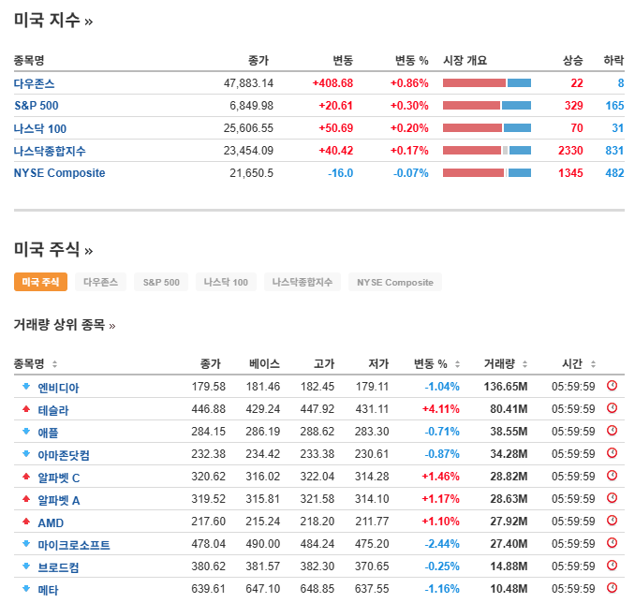This screenshot has width=635, height=603.
Task: Click the 마이크로소프트 change value -2.44%
Action: [x=442, y=543]
